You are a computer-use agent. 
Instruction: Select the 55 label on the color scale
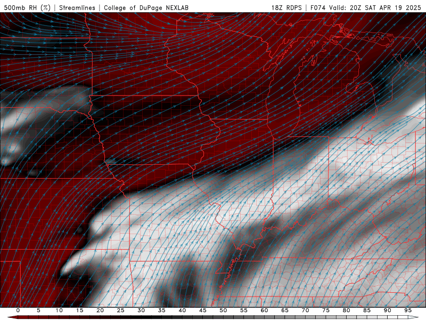tap(244, 310)
